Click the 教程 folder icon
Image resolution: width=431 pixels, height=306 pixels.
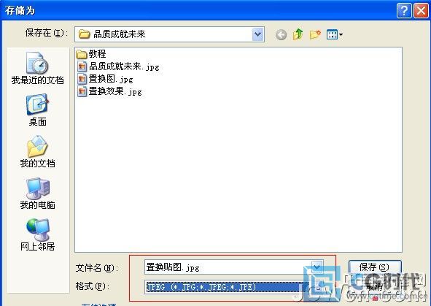[x=82, y=54]
